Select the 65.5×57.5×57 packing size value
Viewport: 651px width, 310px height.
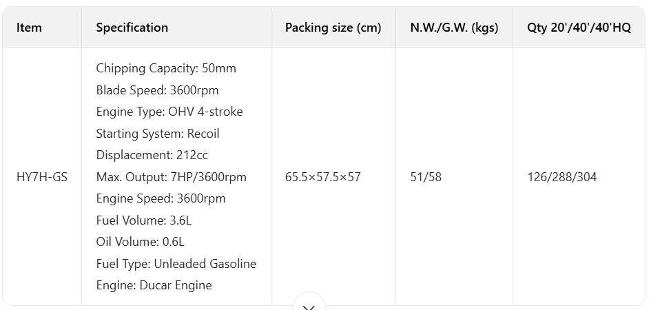322,177
